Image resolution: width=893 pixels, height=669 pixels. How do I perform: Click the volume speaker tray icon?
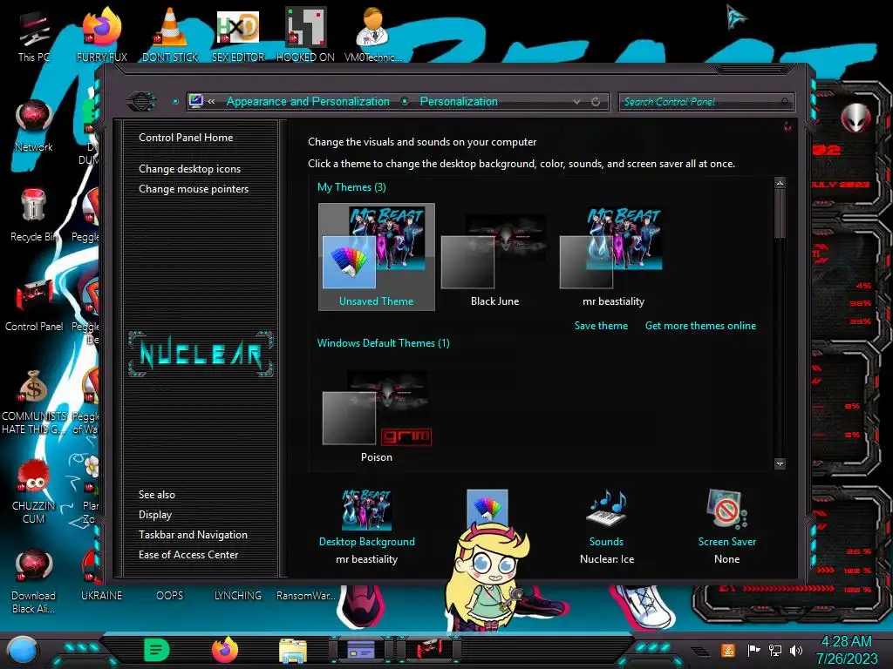point(796,650)
